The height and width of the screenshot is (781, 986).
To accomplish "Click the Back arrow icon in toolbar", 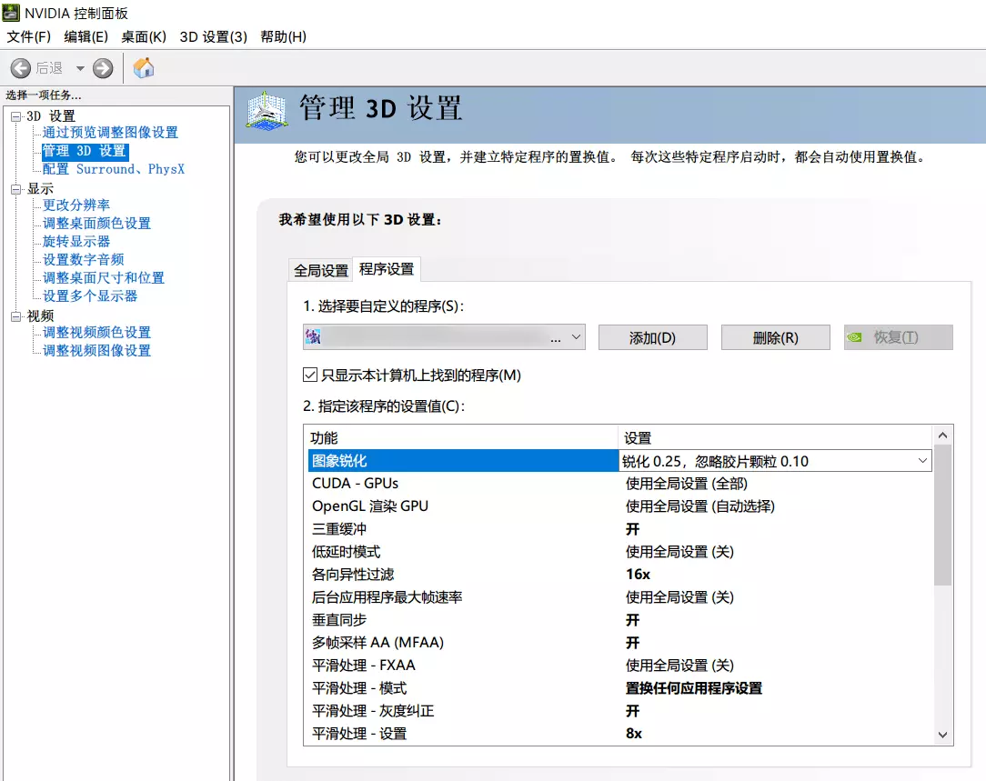I will [x=21, y=68].
